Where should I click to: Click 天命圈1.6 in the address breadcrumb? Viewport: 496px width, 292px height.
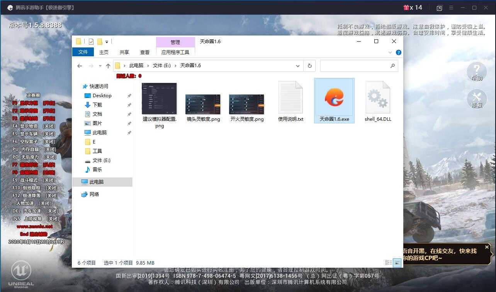[x=190, y=66]
